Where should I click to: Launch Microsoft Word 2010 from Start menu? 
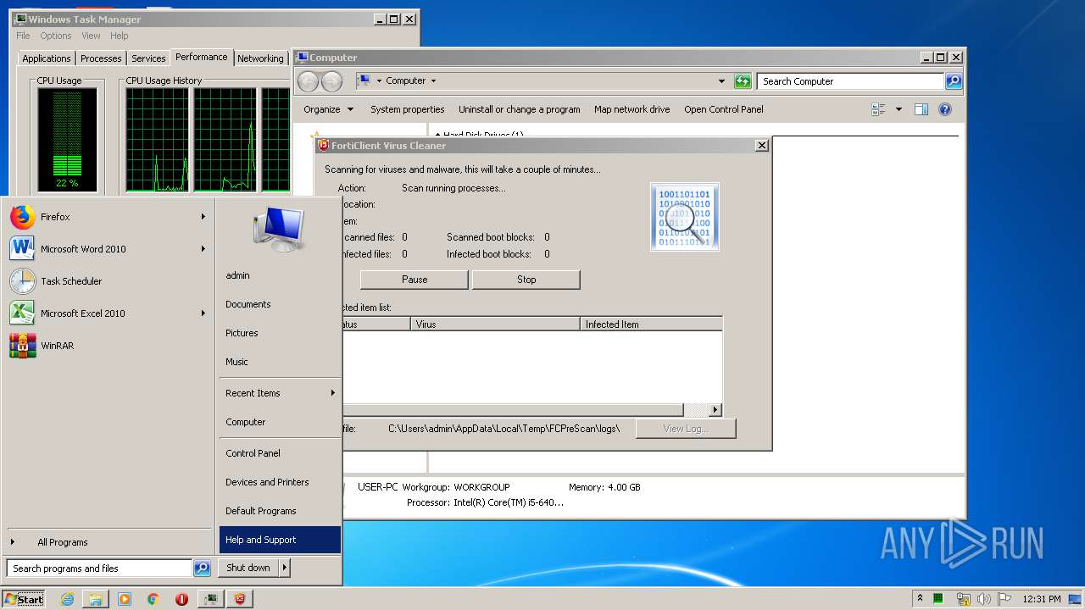coord(108,249)
